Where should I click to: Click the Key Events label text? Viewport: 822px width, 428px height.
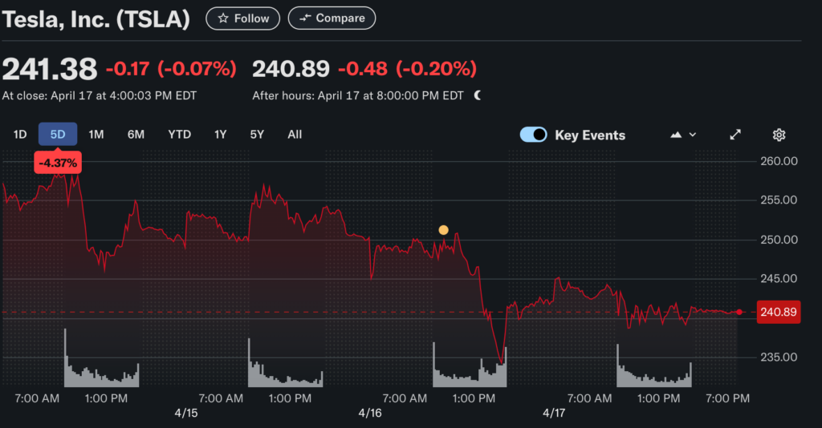coord(590,135)
